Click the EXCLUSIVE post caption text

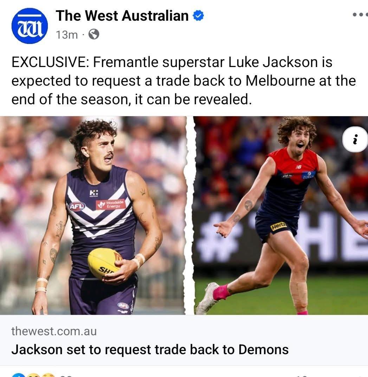(183, 81)
